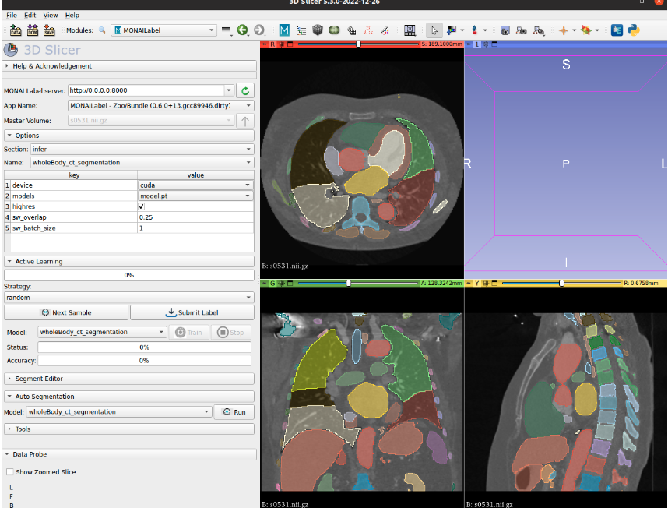The height and width of the screenshot is (508, 668).
Task: Toggle red slice link/visibility icon
Action: [x=282, y=44]
